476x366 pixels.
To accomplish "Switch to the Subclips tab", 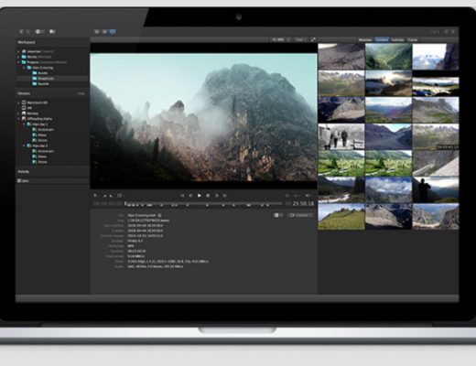I will [397, 40].
